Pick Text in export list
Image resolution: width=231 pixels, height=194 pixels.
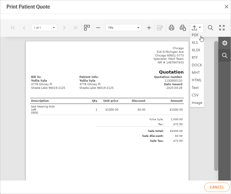coord(197,88)
